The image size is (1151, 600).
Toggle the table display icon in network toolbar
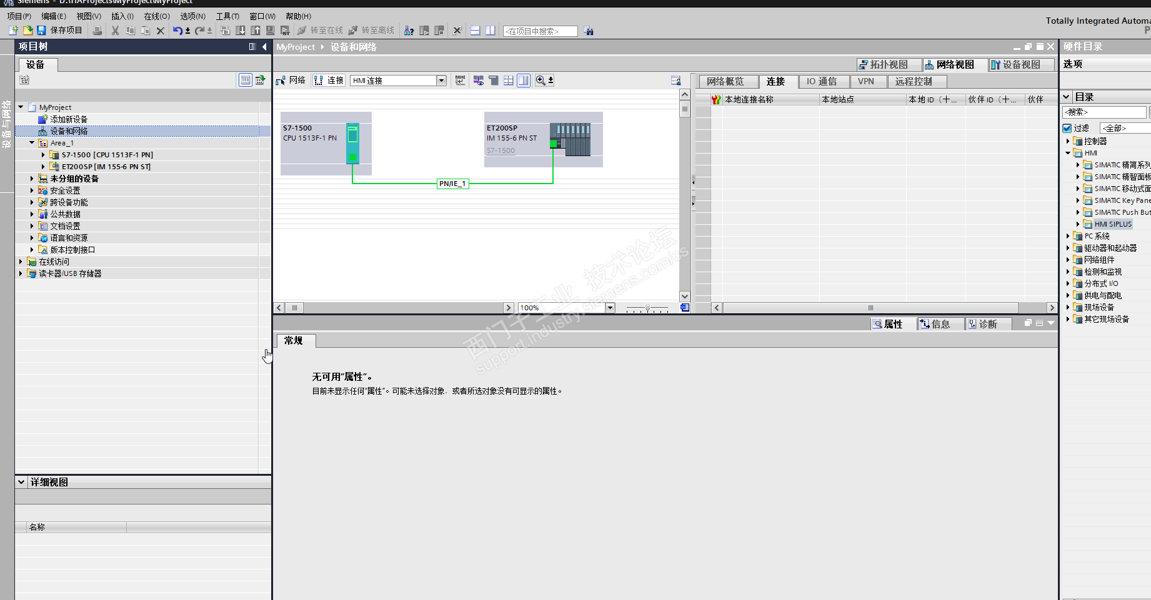[x=524, y=80]
